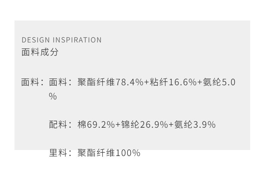The height and width of the screenshot is (179, 265).
Task: Click the plus sign before "锦纶"
Action: pyautogui.click(x=117, y=125)
